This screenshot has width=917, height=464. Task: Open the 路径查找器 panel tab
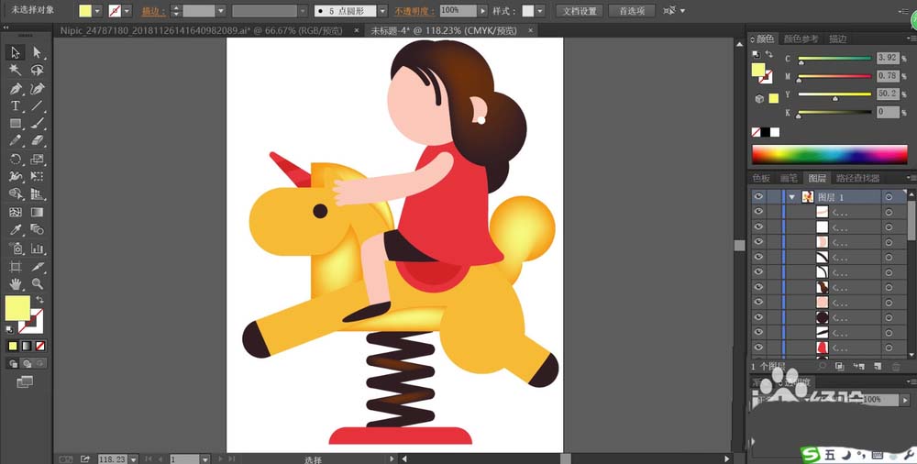[857, 178]
